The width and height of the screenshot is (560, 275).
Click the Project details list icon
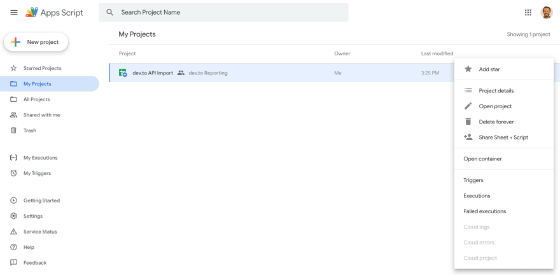468,90
